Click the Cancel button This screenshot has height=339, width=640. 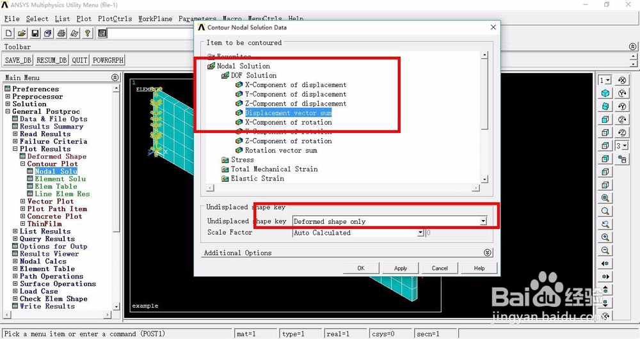pyautogui.click(x=440, y=268)
